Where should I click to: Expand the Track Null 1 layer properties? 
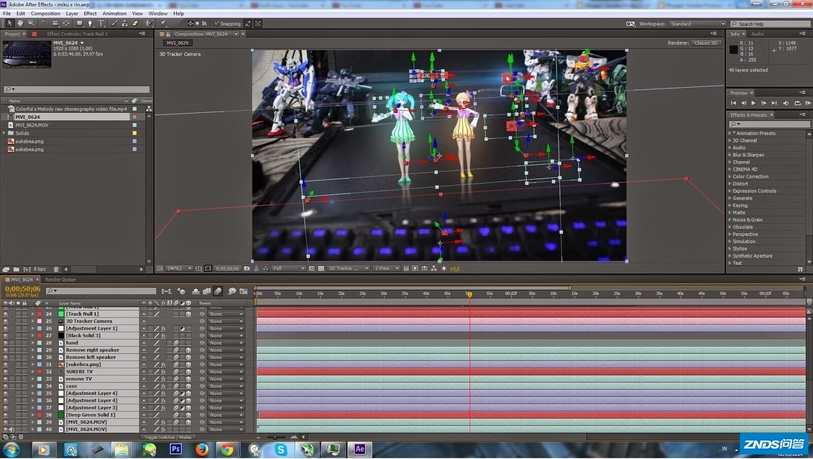[33, 314]
